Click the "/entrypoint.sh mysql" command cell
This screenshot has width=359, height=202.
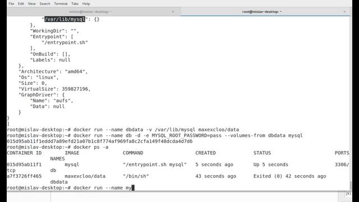tap(155, 164)
